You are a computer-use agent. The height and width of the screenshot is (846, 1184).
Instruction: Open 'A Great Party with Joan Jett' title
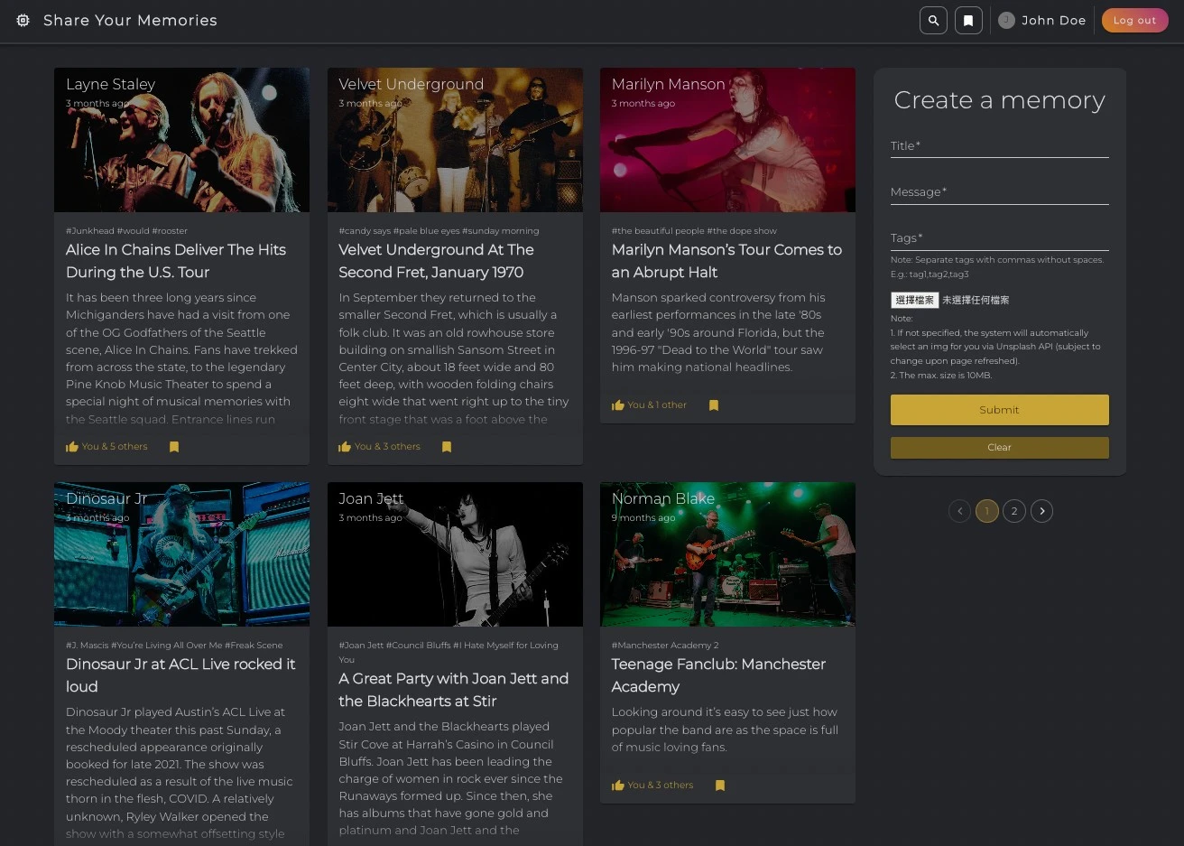tap(453, 690)
